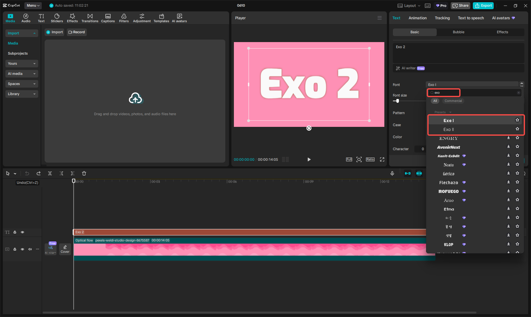This screenshot has width=531, height=317.
Task: Select the Effects sub-tab in inspector
Action: [x=502, y=32]
